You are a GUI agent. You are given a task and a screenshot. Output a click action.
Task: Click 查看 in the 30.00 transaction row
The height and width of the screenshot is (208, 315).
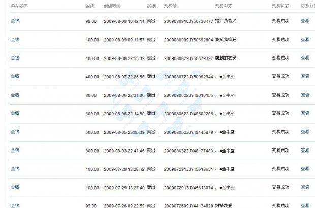pos(305,95)
